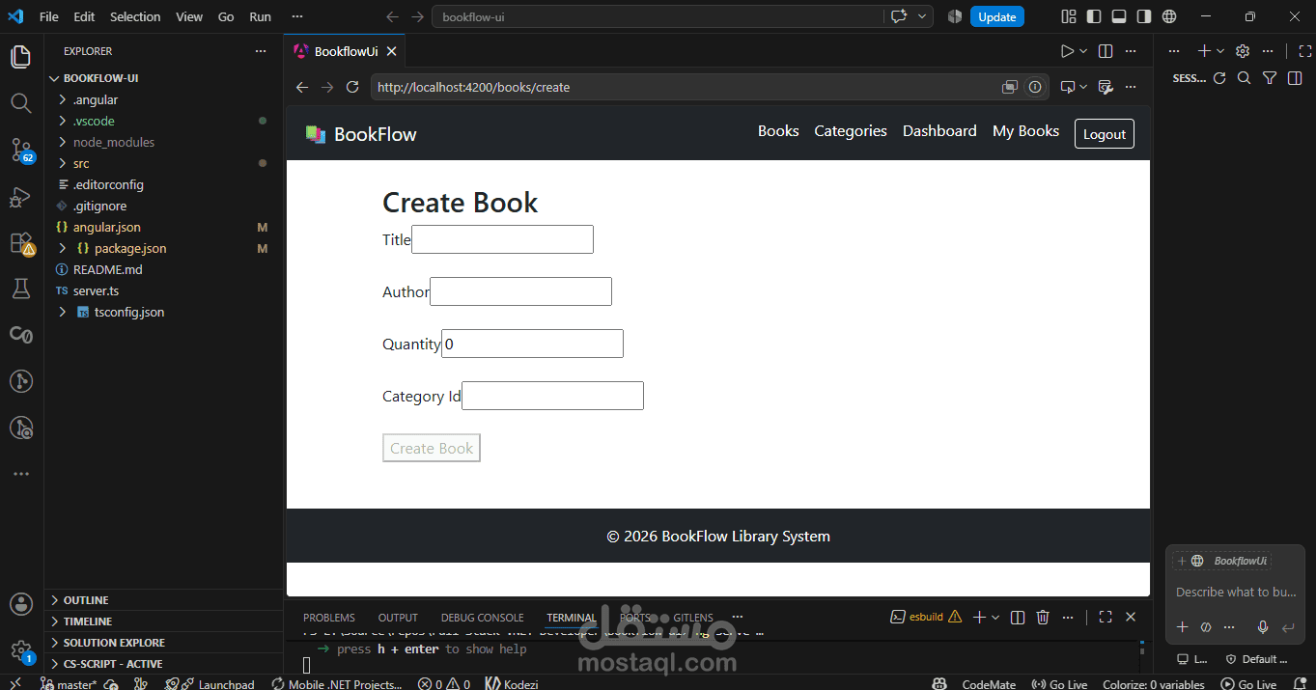Image resolution: width=1316 pixels, height=690 pixels.
Task: Refresh the sessions list
Action: [1219, 78]
